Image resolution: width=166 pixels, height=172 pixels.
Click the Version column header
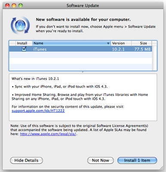[121, 43]
